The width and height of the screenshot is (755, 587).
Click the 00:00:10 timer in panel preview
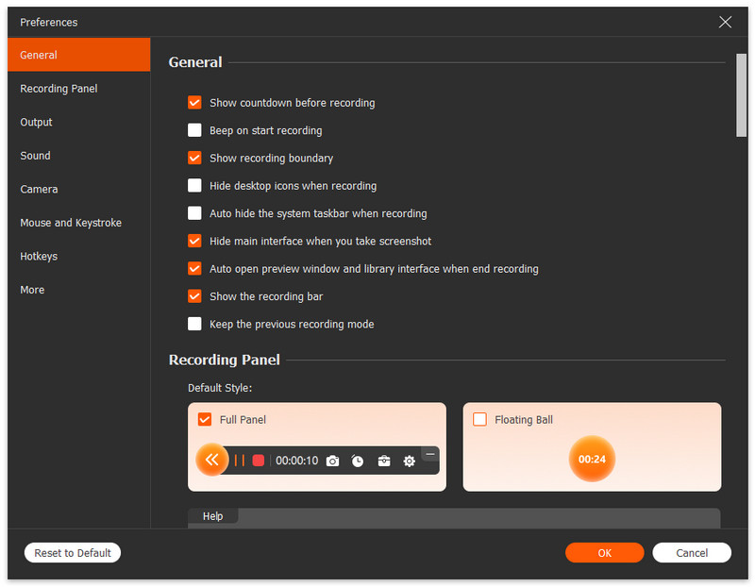click(296, 461)
